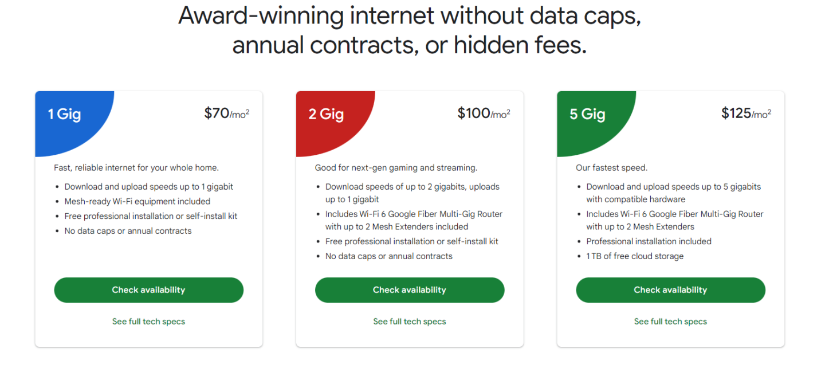Click Check availability for the 1 Gig plan
Viewport: 825px width, 368px height.
point(148,290)
